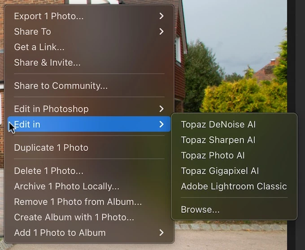Viewport: 305px width, 250px height.
Task: Select Share & Invite...
Action: point(89,63)
